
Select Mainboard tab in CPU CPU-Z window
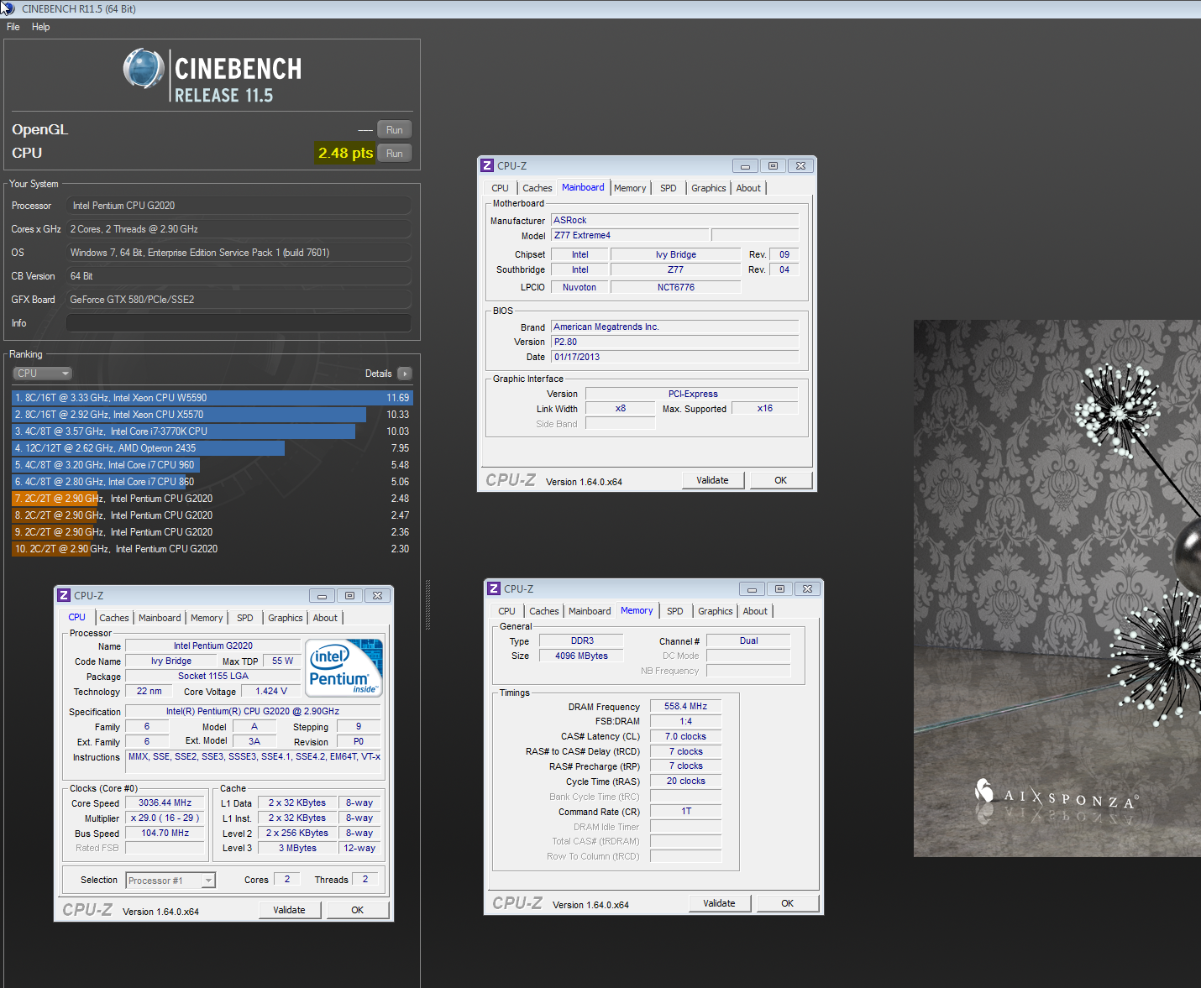click(160, 618)
